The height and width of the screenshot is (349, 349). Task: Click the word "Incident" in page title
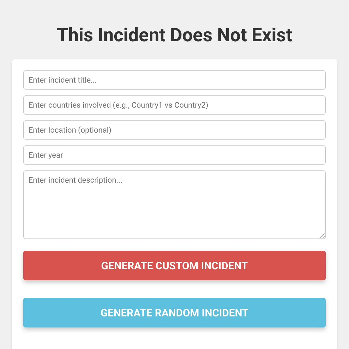tap(132, 35)
